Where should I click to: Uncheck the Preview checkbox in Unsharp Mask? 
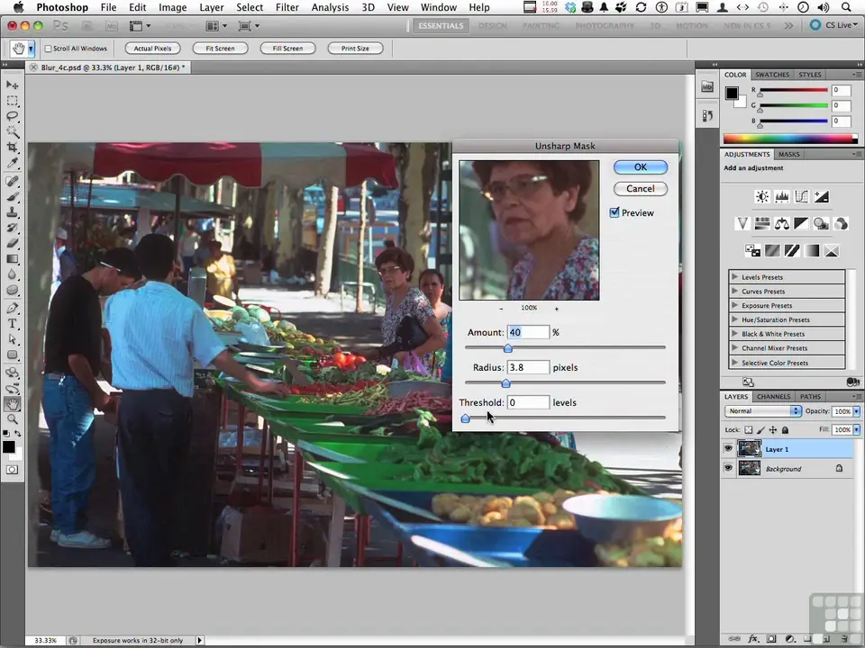pos(615,213)
